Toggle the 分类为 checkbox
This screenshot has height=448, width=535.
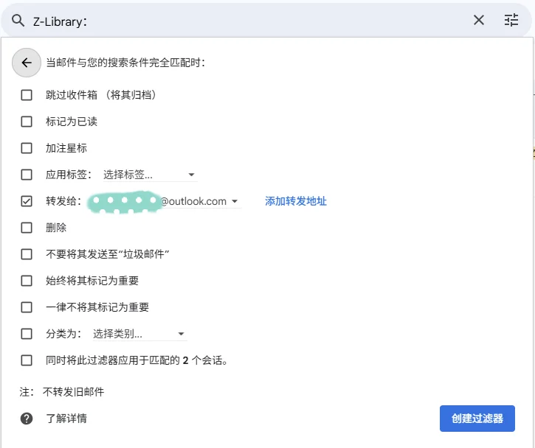click(x=27, y=334)
